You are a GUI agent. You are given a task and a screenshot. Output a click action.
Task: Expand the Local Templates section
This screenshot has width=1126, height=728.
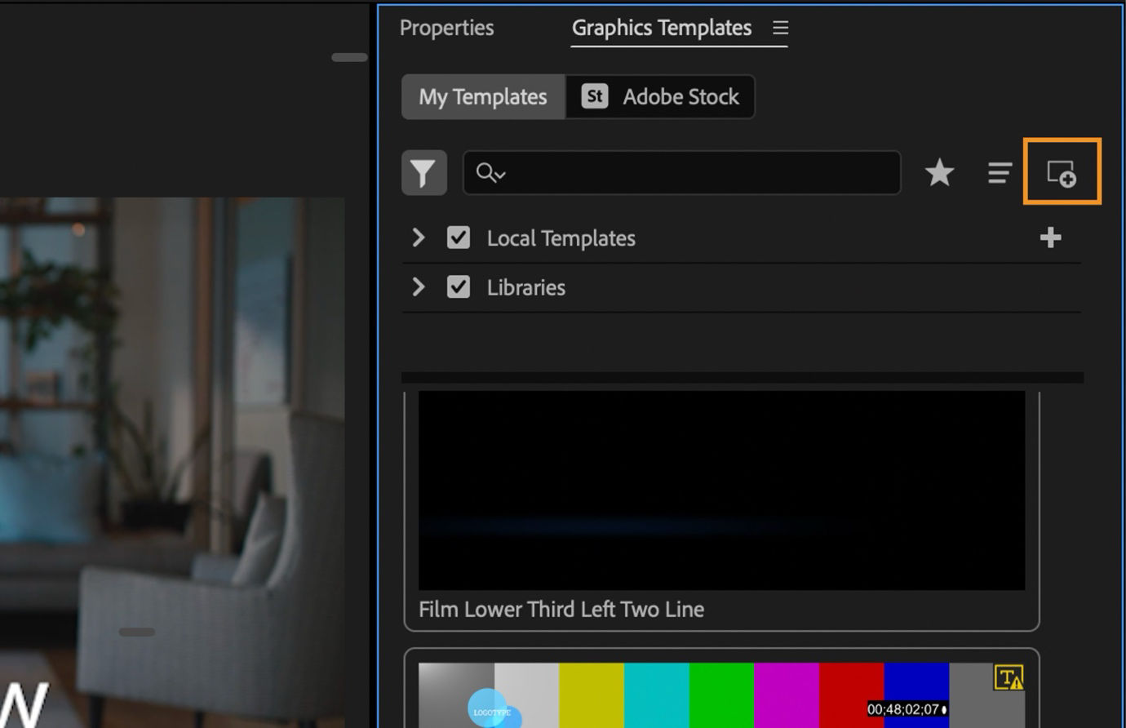pos(419,237)
